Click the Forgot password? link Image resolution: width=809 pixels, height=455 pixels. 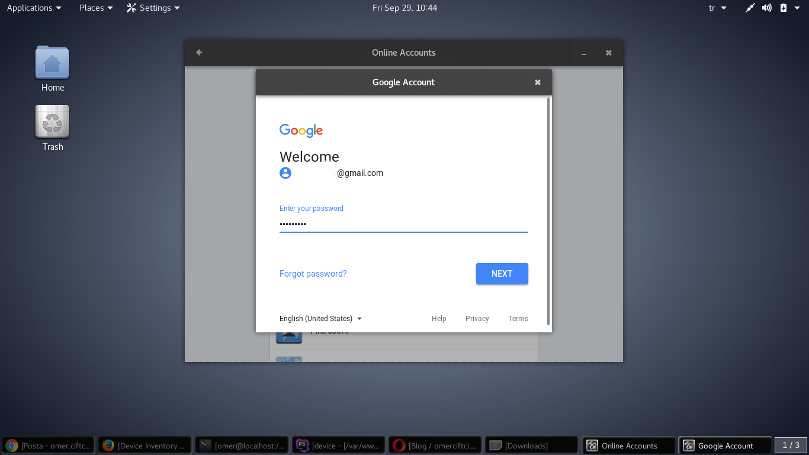tap(313, 274)
